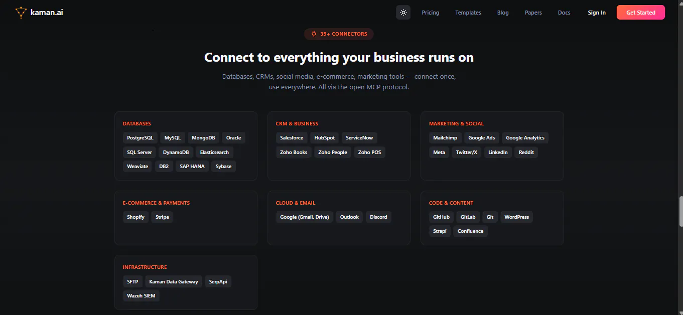
Task: Click the GitHub connector
Action: tap(441, 217)
